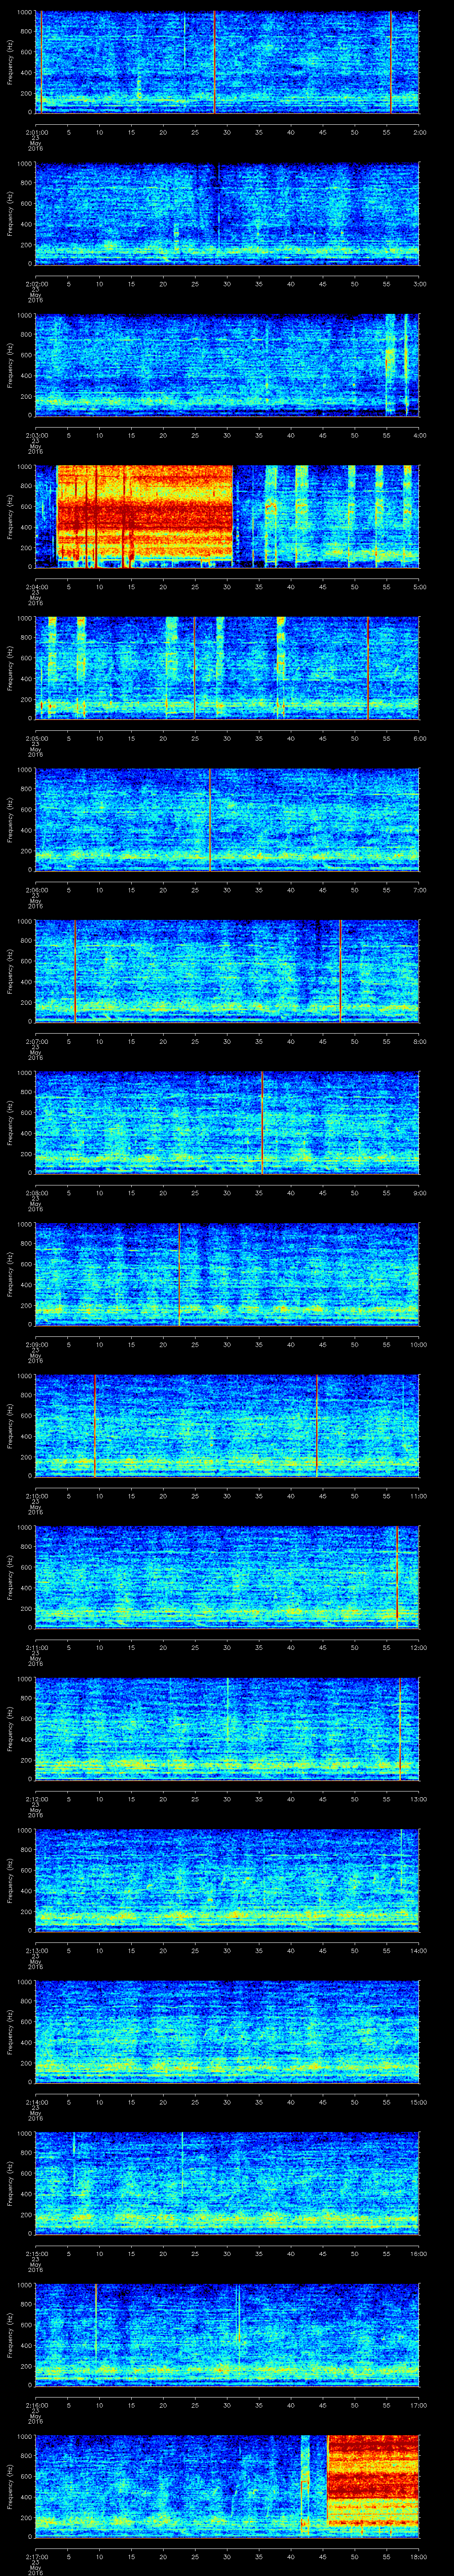The image size is (454, 2576).
Task: Click the 2:12:00 start time label
Action: (x=36, y=1799)
